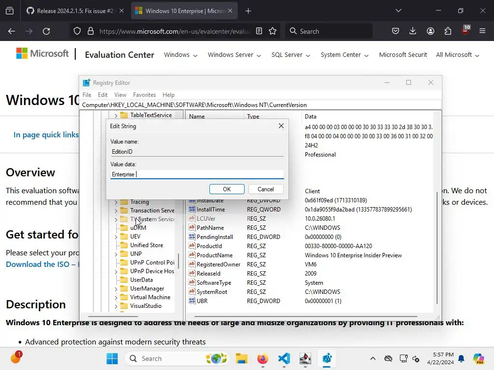Show hidden system tray icons
The width and height of the screenshot is (494, 370).
click(x=373, y=358)
